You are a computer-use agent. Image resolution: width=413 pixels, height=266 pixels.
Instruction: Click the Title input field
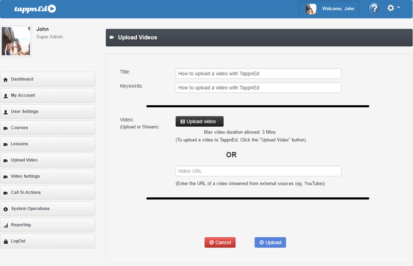tap(258, 74)
